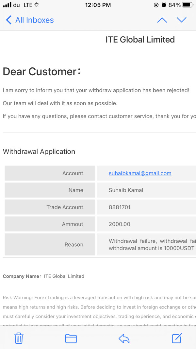Tap the withdrawal amount 2000.00 cell

click(x=120, y=224)
